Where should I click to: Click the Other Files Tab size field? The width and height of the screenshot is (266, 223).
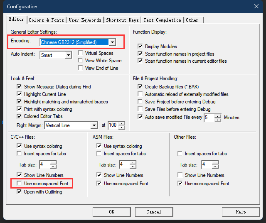pos(207,164)
